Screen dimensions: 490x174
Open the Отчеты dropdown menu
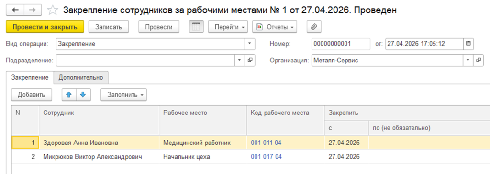(x=275, y=27)
